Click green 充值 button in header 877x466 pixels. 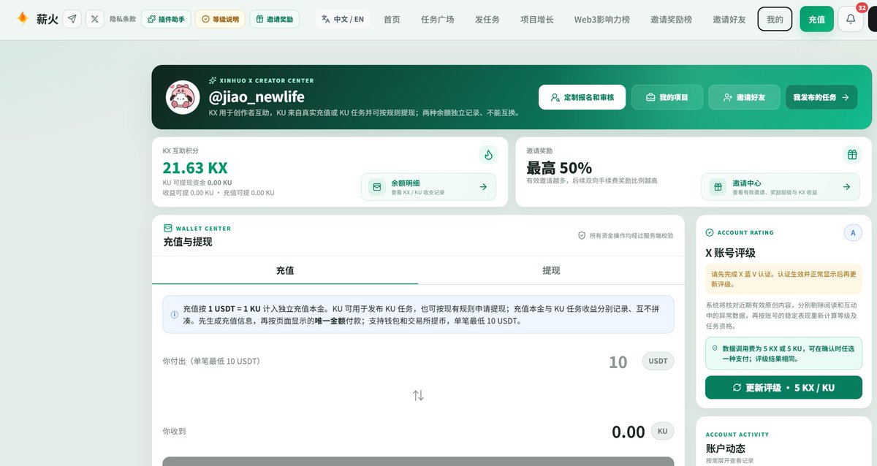816,19
